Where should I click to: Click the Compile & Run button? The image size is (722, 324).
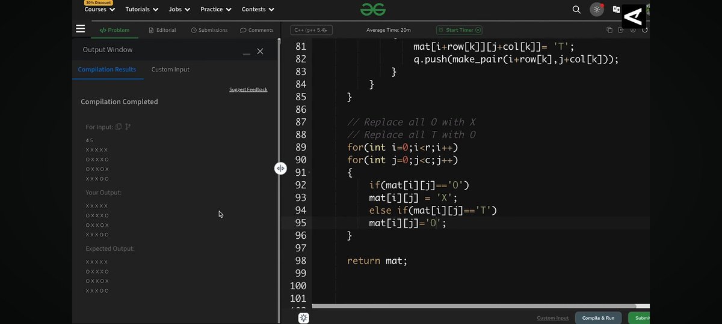(x=598, y=318)
